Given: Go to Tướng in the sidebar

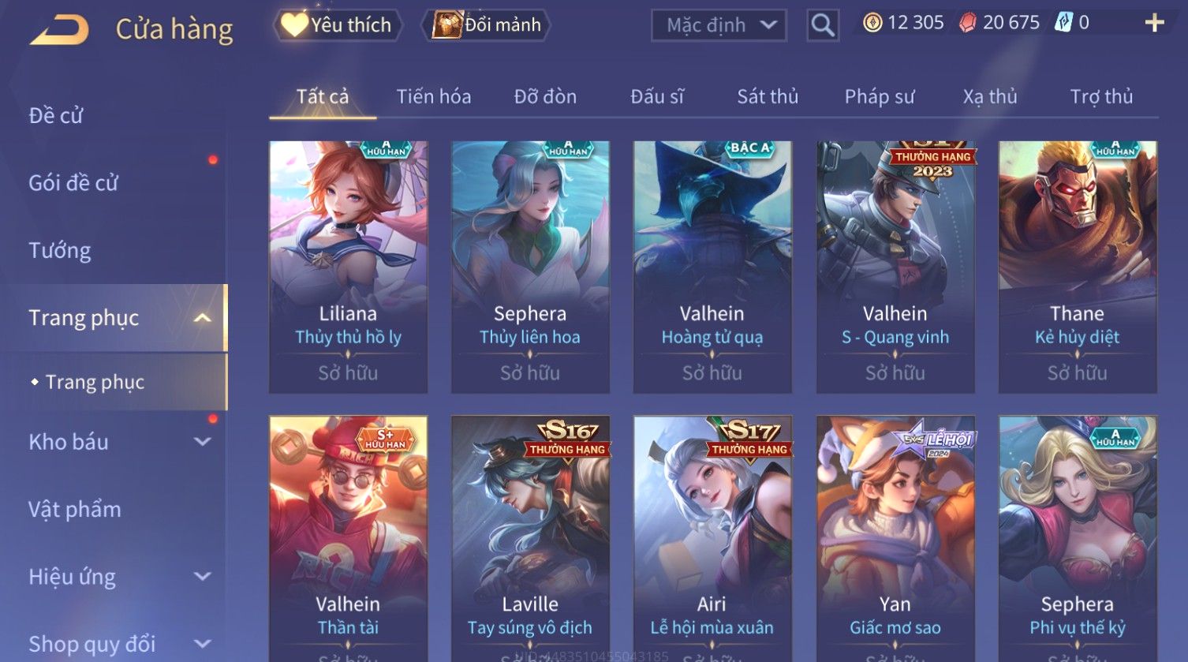Looking at the screenshot, I should pos(60,251).
